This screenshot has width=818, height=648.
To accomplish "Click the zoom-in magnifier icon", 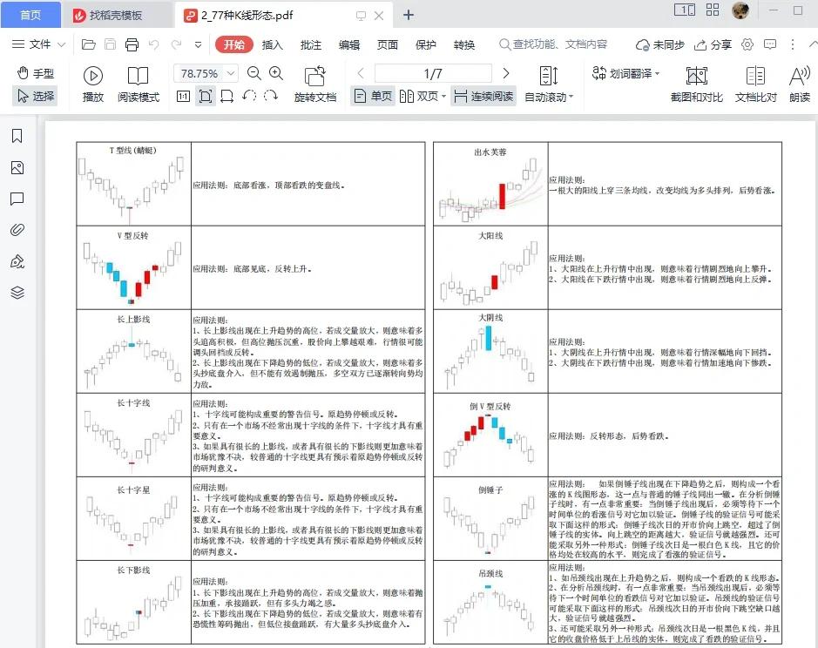I will point(274,74).
